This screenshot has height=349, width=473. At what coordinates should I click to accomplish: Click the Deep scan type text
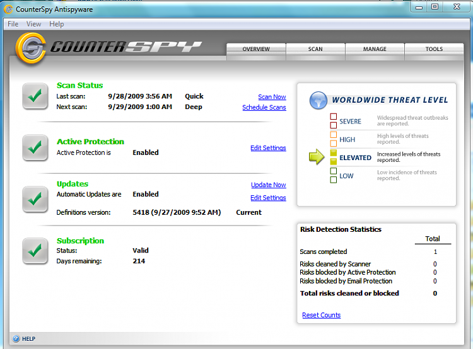194,107
